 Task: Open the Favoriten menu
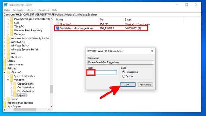coord(44,10)
